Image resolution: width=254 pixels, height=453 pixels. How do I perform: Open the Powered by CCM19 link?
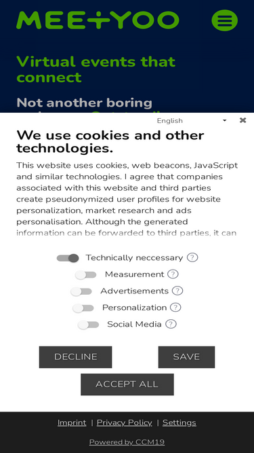(127, 442)
